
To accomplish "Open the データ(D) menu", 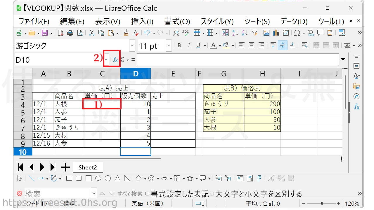I will pyautogui.click(x=294, y=21).
